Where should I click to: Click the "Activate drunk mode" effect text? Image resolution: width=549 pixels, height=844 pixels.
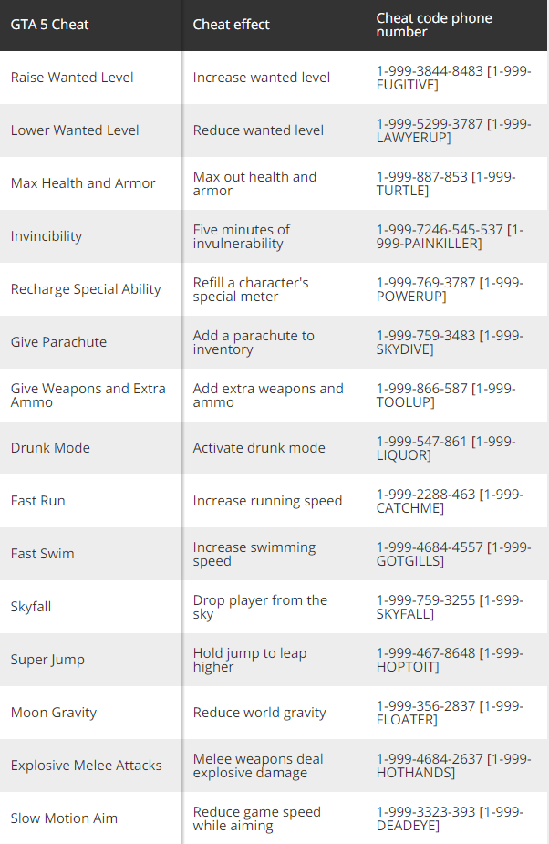(259, 448)
